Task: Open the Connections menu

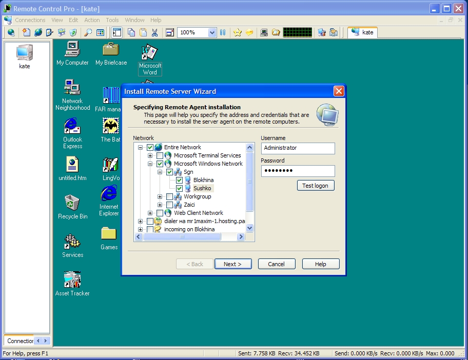Action: [x=30, y=20]
